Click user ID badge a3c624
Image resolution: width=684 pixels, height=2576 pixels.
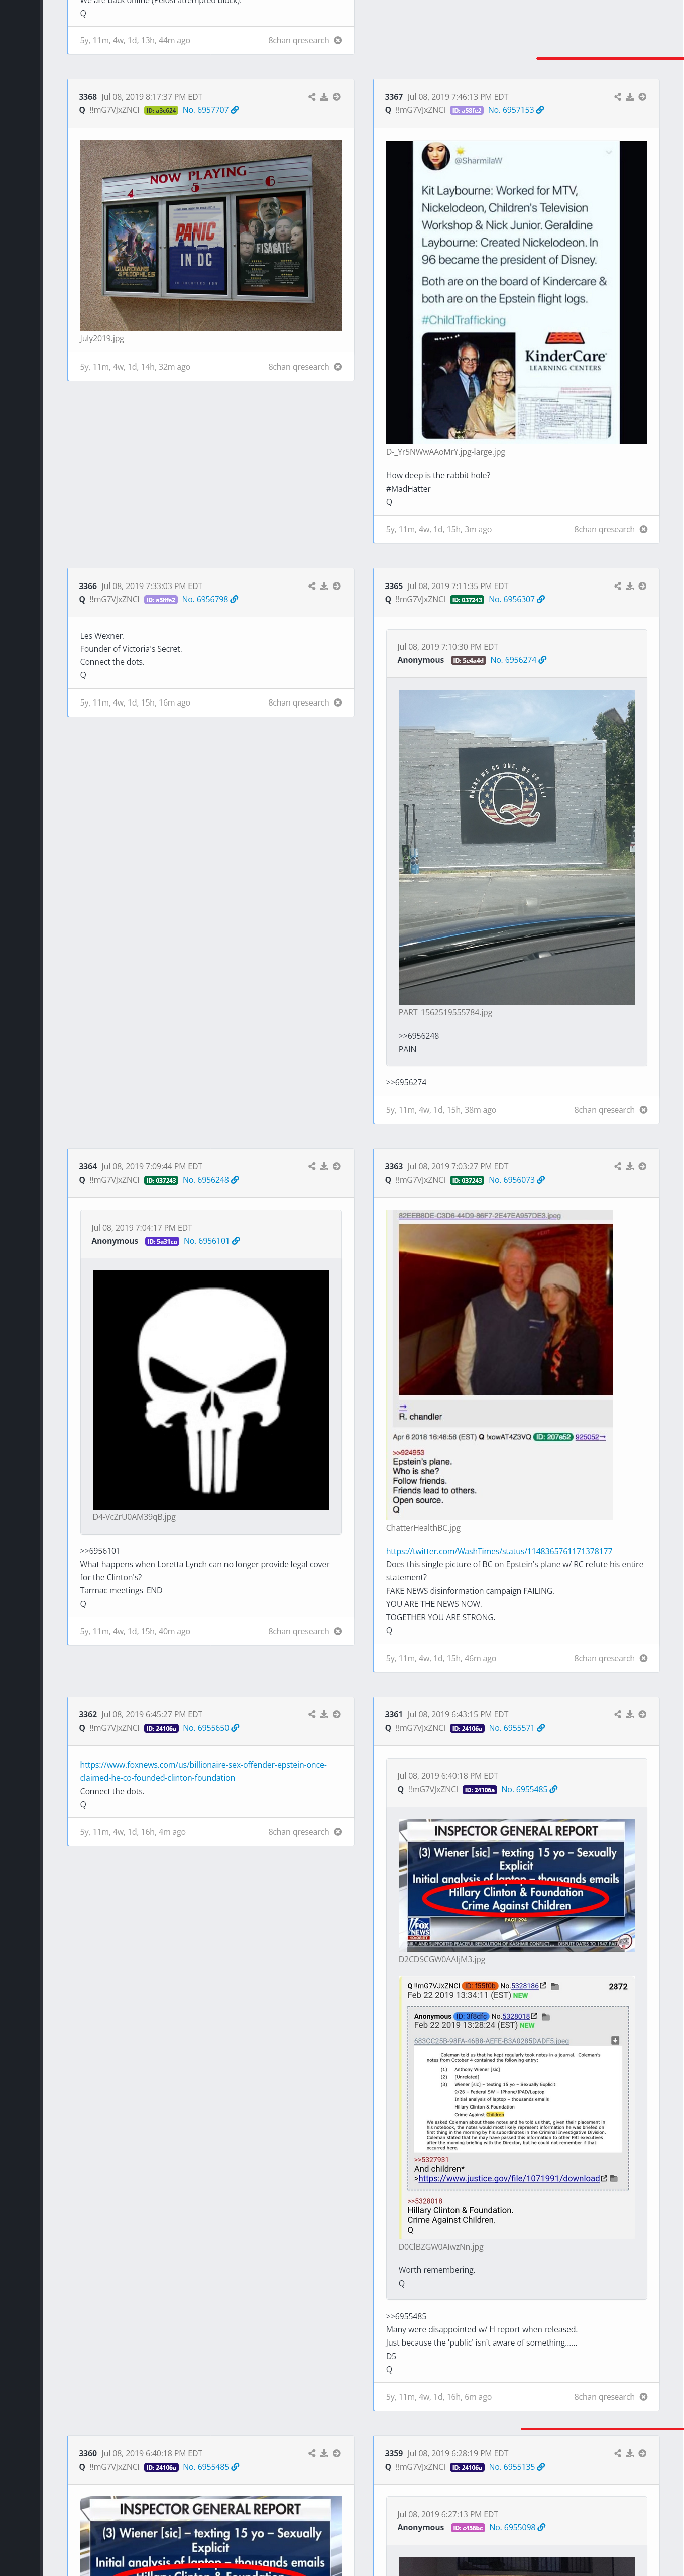161,110
